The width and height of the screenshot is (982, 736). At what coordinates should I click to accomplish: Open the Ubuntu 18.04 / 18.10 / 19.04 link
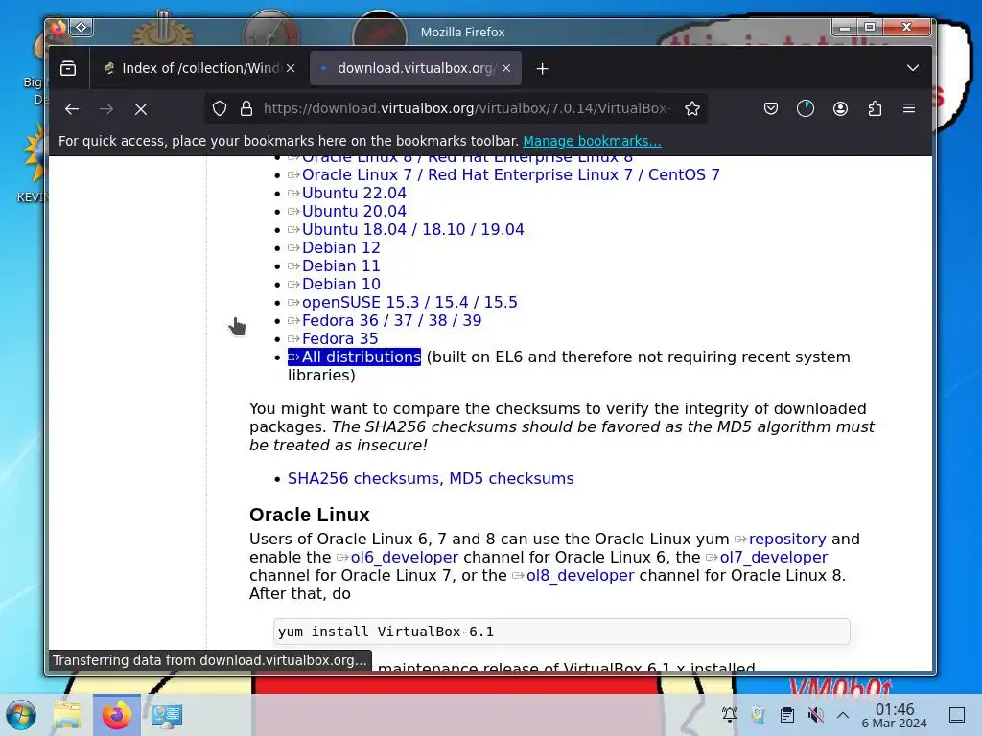tap(412, 229)
